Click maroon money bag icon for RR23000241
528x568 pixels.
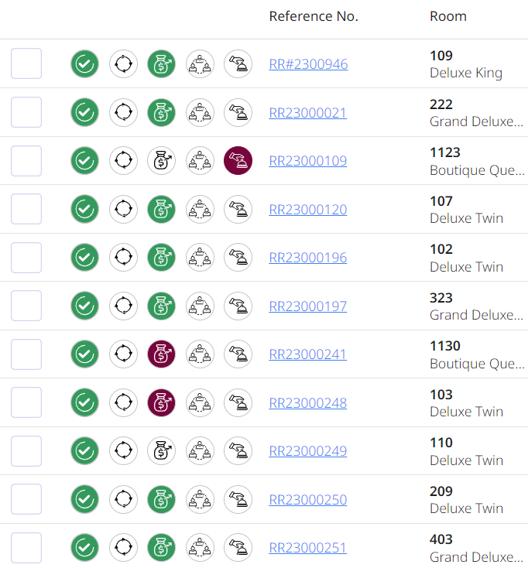tap(161, 354)
